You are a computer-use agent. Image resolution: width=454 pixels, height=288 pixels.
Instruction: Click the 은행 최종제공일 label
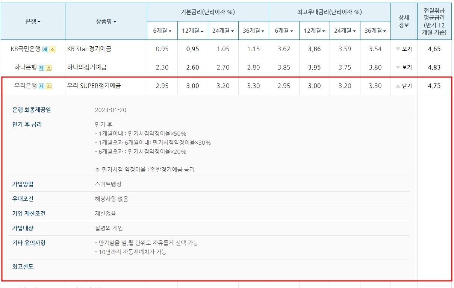point(32,110)
